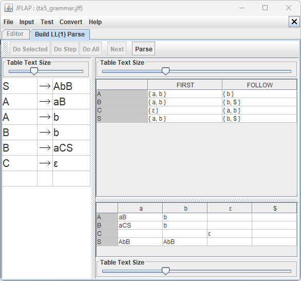Viewport: 301px width, 281px height.
Task: Click the parse table text size slider thumb
Action: [165, 271]
